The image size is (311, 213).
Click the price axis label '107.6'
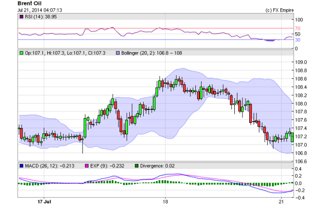[x=301, y=120]
